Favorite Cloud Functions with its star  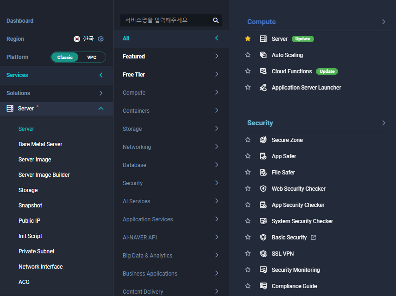tap(248, 71)
